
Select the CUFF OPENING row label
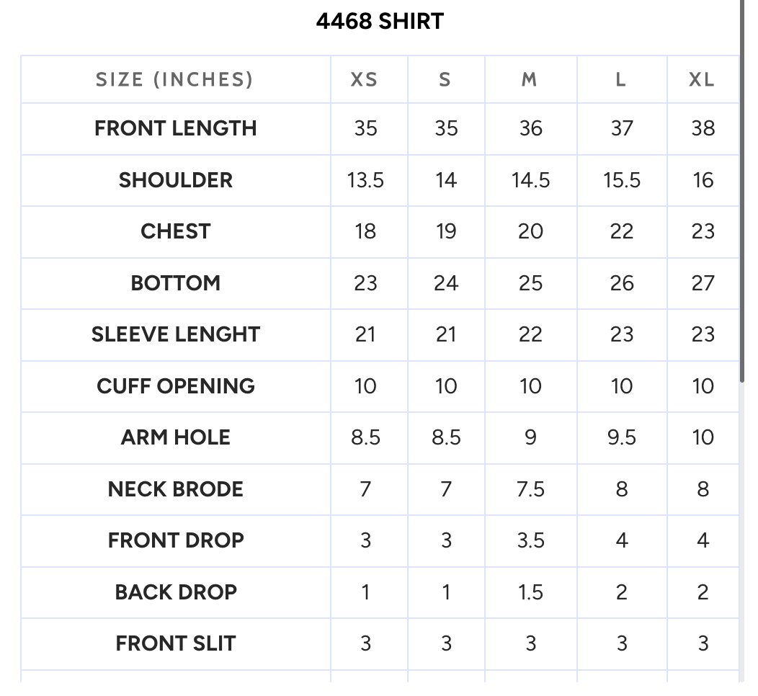pyautogui.click(x=176, y=386)
